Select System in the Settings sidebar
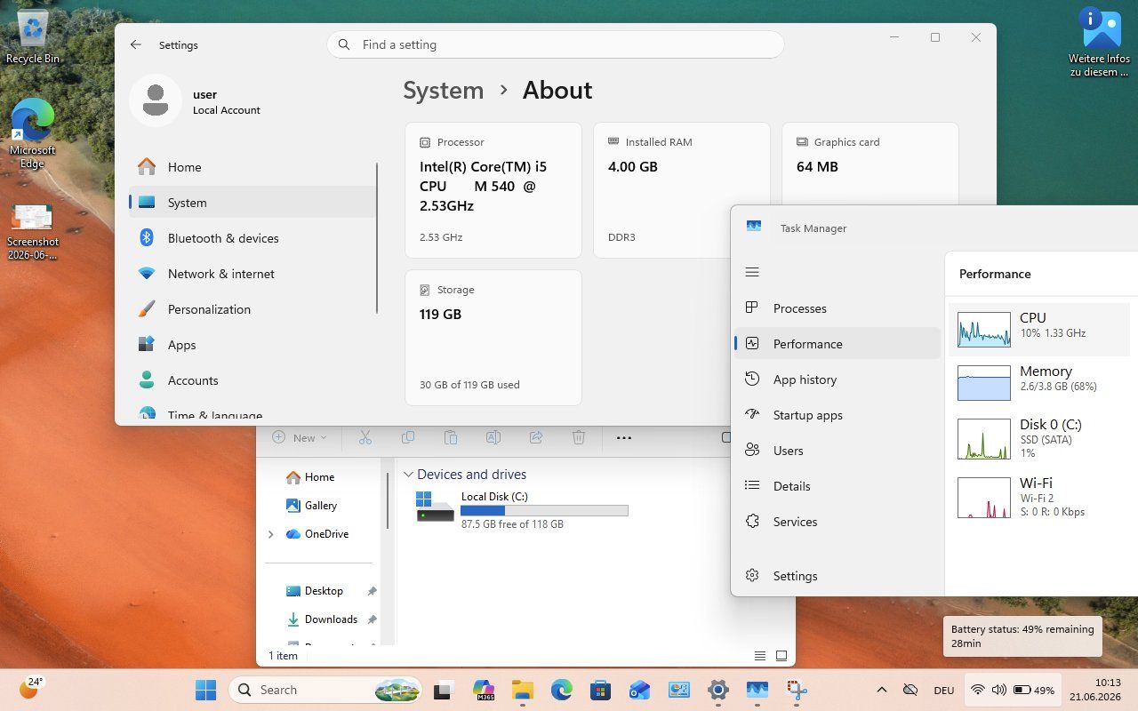 coord(252,203)
